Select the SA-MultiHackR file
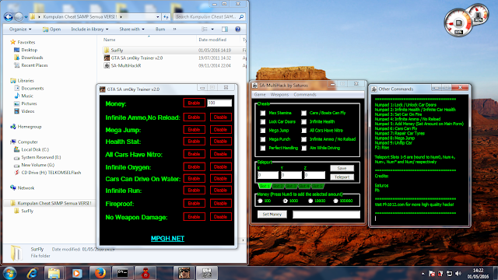 point(126,65)
